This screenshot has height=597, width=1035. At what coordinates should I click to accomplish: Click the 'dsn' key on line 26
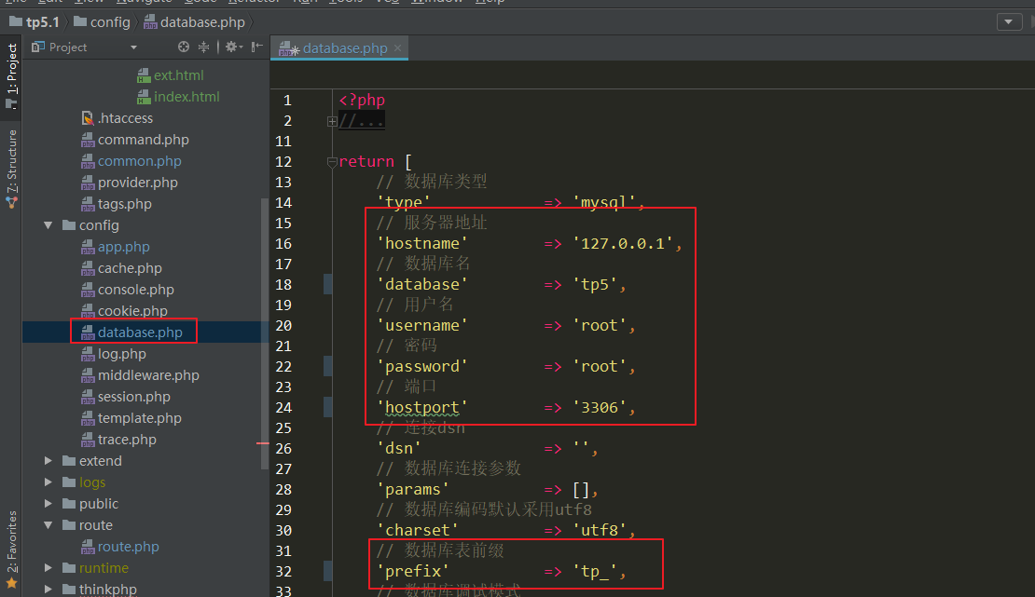click(x=399, y=448)
